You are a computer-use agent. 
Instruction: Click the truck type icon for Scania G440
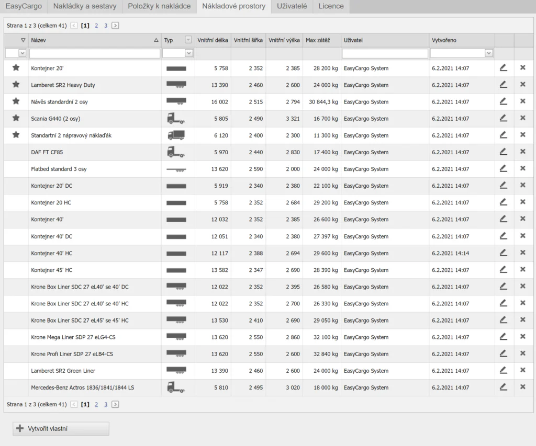tap(176, 119)
